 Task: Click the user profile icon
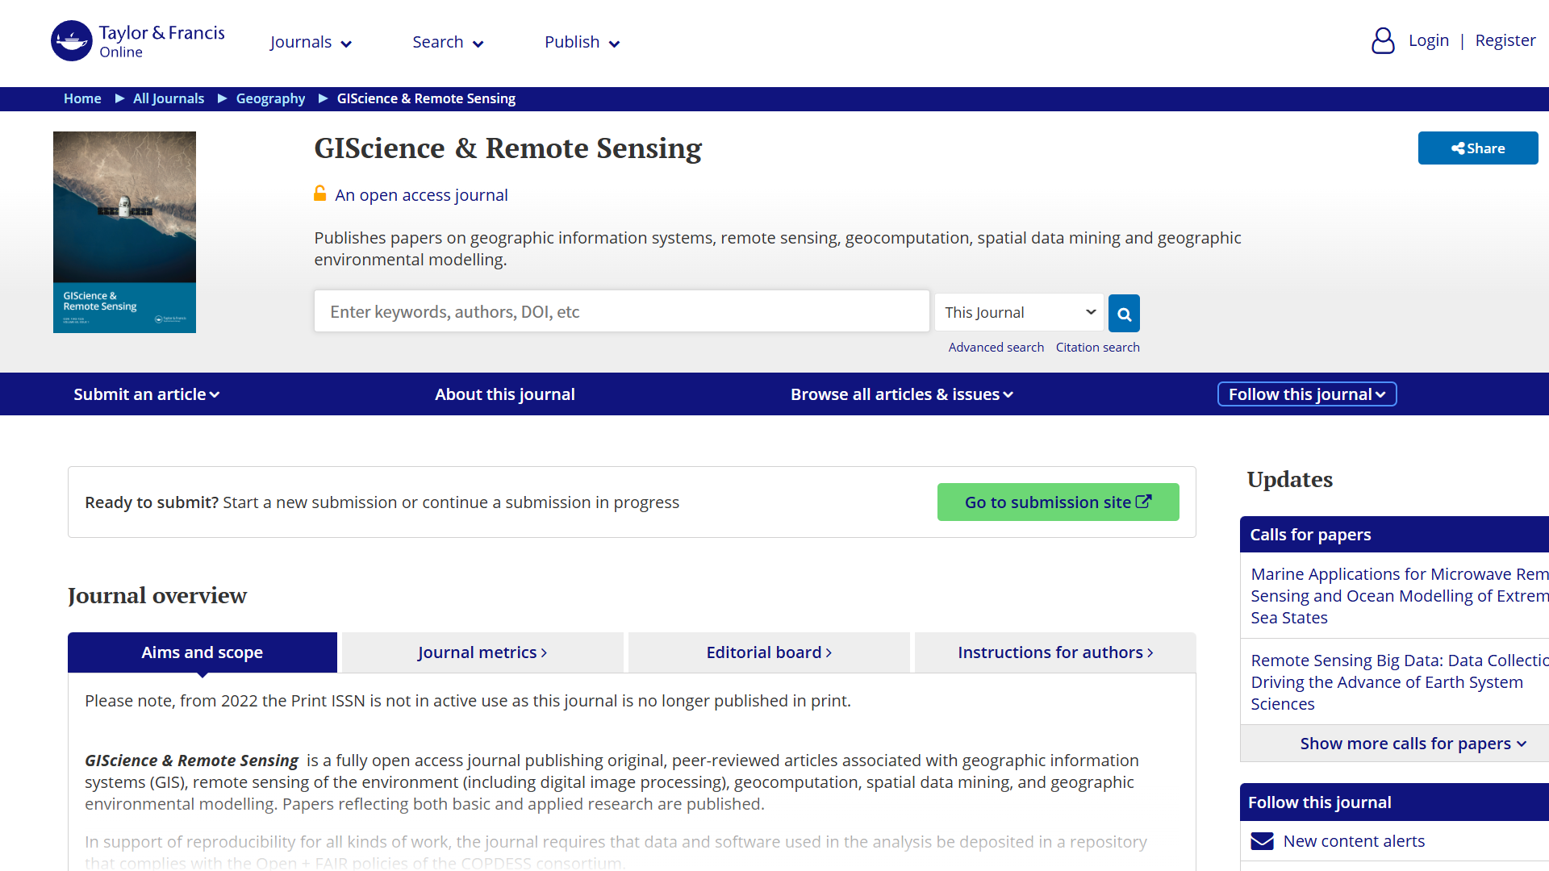1383,41
